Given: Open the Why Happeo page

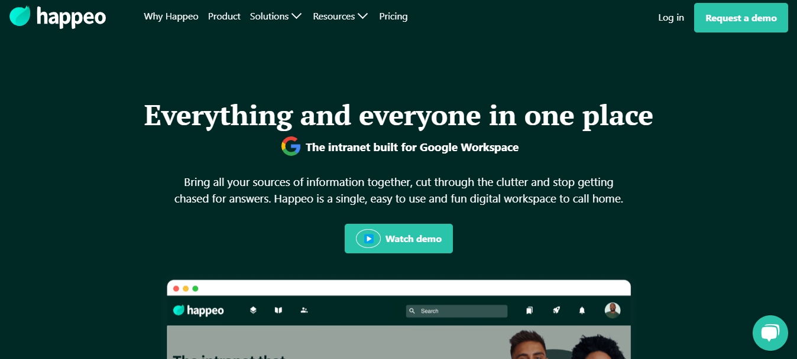Looking at the screenshot, I should (x=171, y=17).
